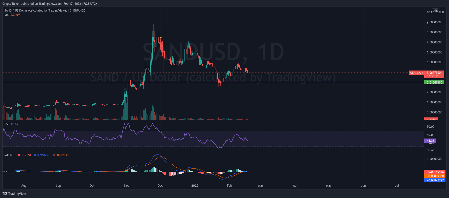Click the Mar label on the time axis
The width and height of the screenshot is (449, 198).
click(x=260, y=186)
